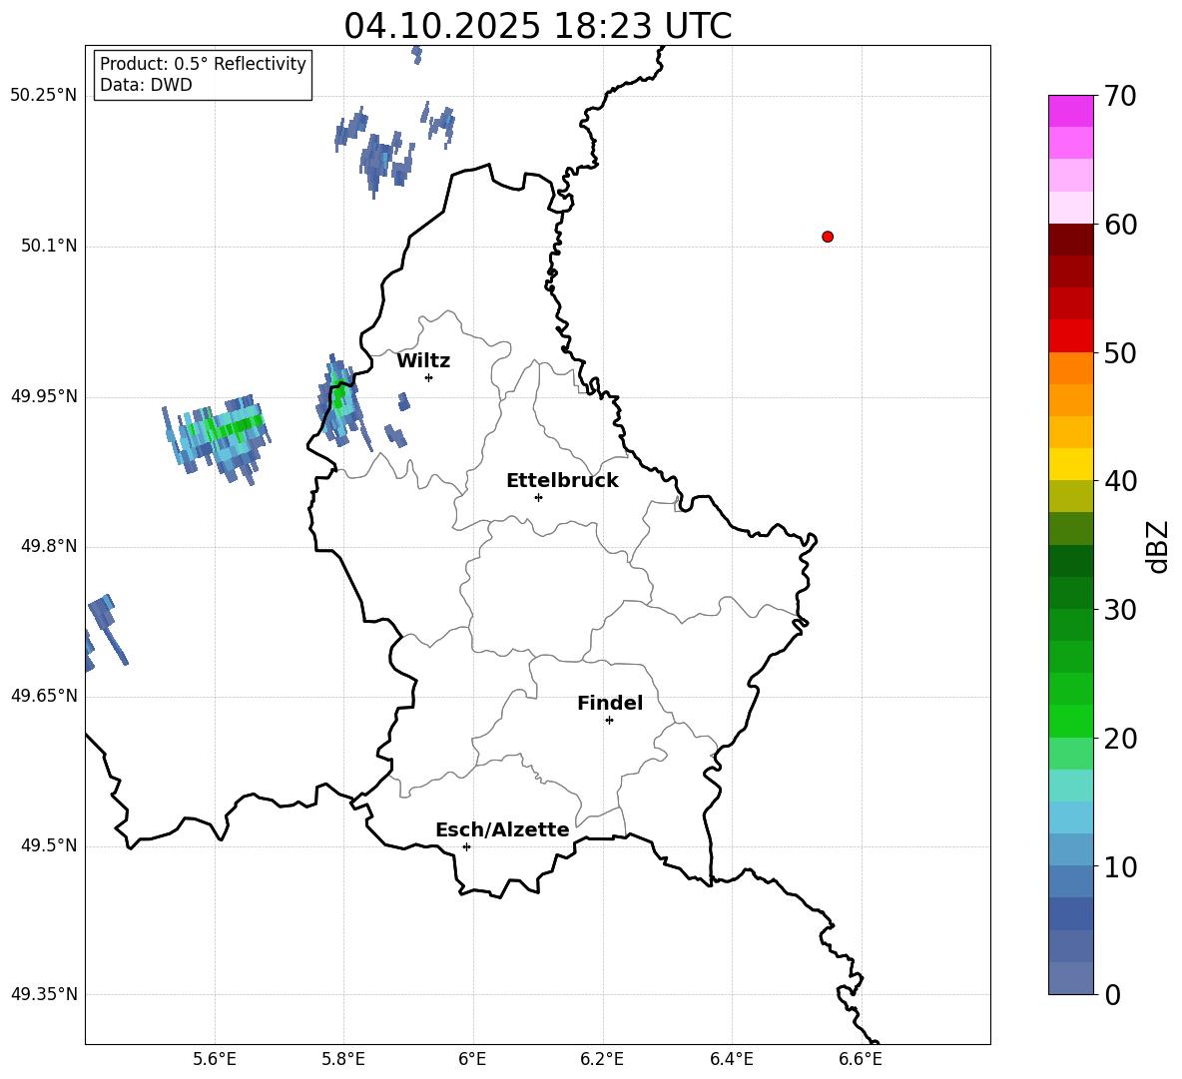Click the 60 colorbar tick label
Viewport: 1182px width, 1079px height.
coord(1120,225)
